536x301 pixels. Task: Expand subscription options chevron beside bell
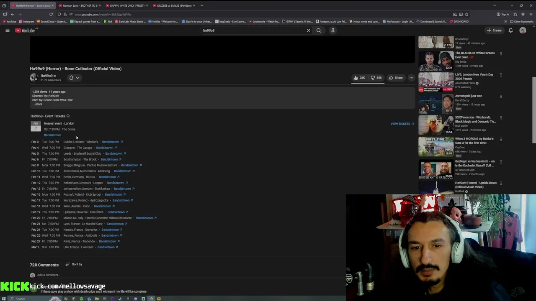[77, 78]
